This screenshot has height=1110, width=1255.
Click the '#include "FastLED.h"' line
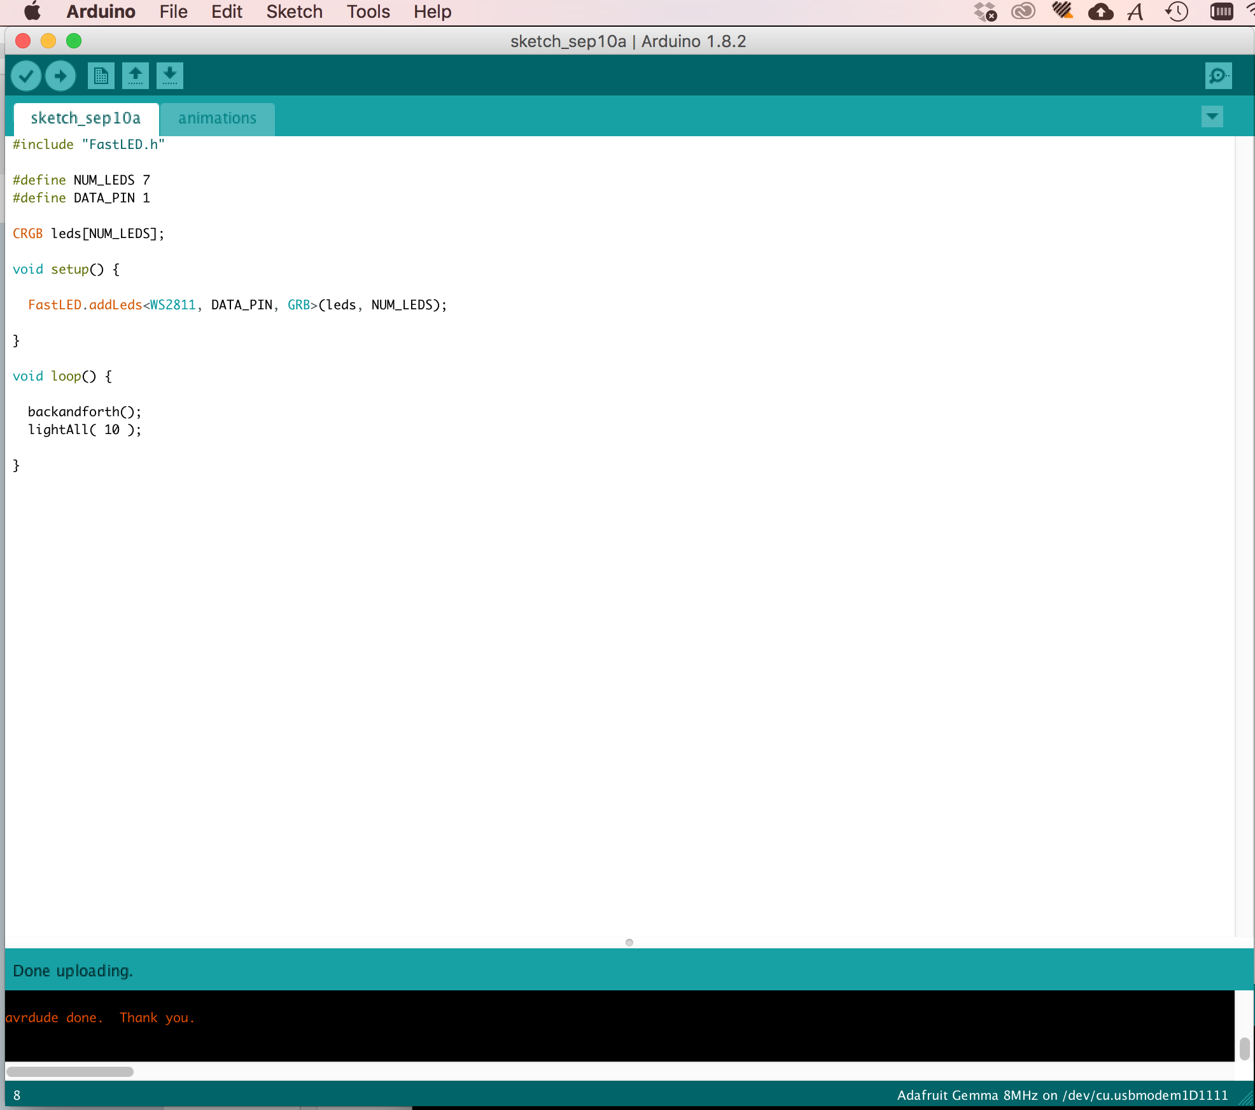[x=88, y=144]
